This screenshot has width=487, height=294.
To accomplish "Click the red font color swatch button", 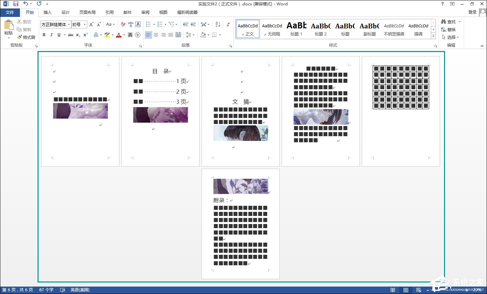I will pos(119,35).
